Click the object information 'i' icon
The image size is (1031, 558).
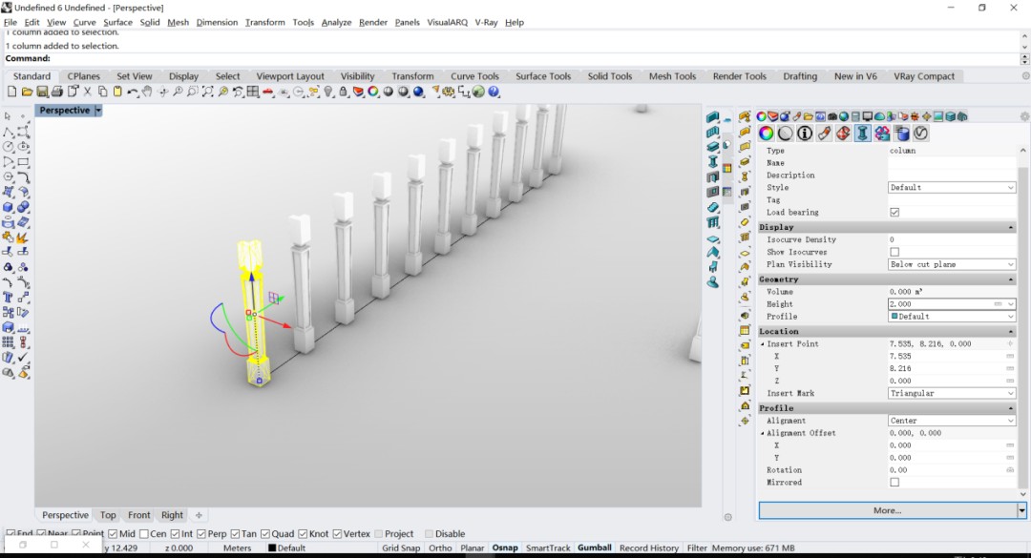coord(805,134)
